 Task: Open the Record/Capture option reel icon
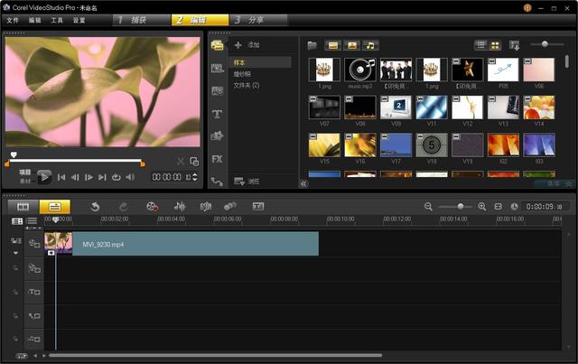point(153,207)
